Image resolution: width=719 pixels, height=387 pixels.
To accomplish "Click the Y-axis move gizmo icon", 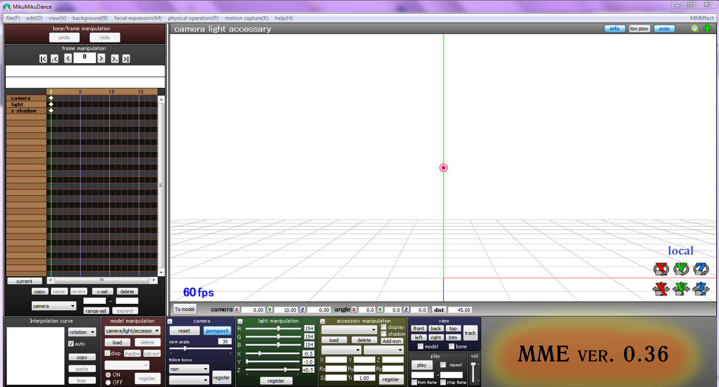I will tap(681, 288).
